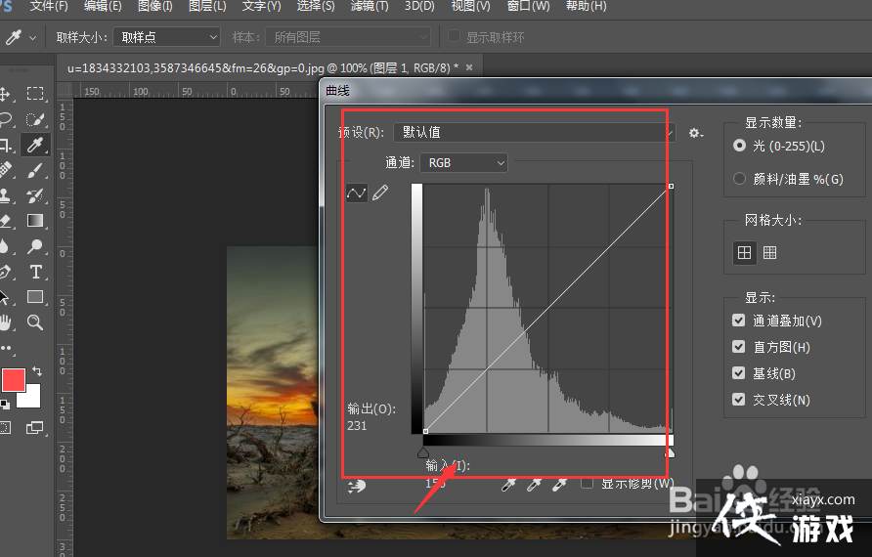The height and width of the screenshot is (557, 872).
Task: Select the Hand tool
Action: click(5, 322)
